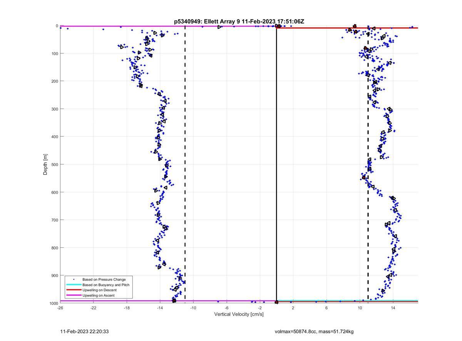Click the 'Depth [m]' y-axis label

[x=45, y=165]
